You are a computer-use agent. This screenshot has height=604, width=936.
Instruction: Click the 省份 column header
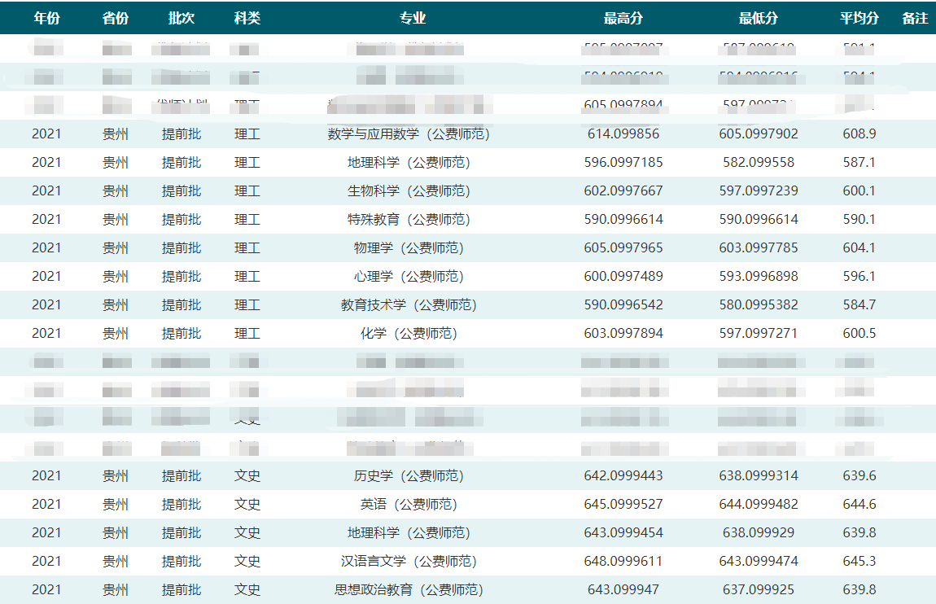point(116,18)
